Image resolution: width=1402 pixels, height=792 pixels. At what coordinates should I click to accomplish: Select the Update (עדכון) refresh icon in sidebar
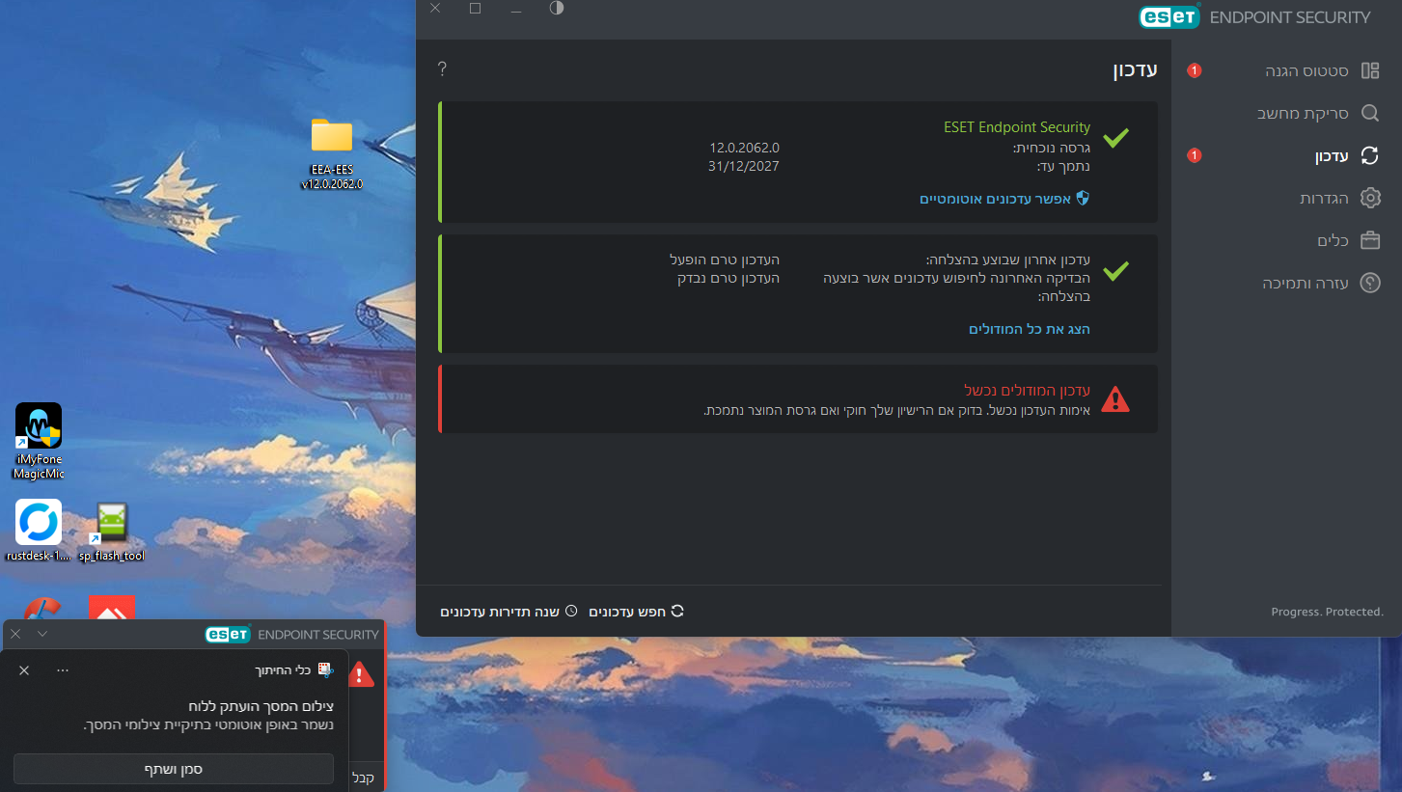pos(1369,155)
